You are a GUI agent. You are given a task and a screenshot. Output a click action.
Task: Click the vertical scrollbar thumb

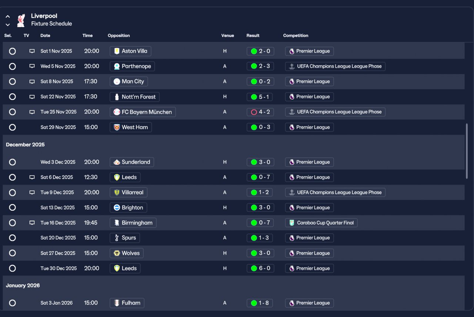[x=467, y=151]
